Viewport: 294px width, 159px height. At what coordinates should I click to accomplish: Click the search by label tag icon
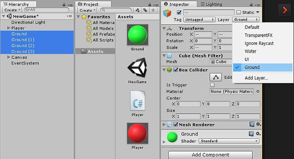point(145,10)
